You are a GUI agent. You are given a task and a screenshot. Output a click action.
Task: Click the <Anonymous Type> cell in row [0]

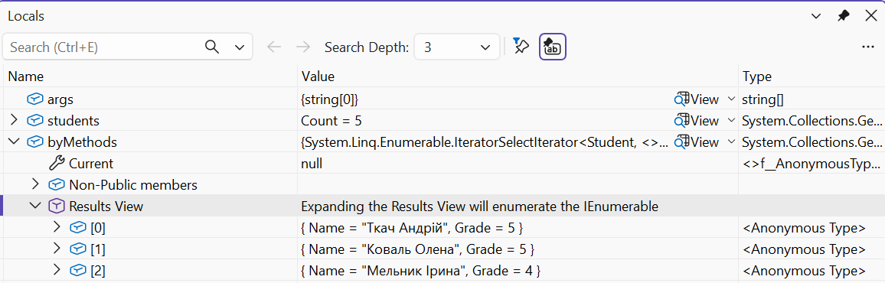point(804,228)
